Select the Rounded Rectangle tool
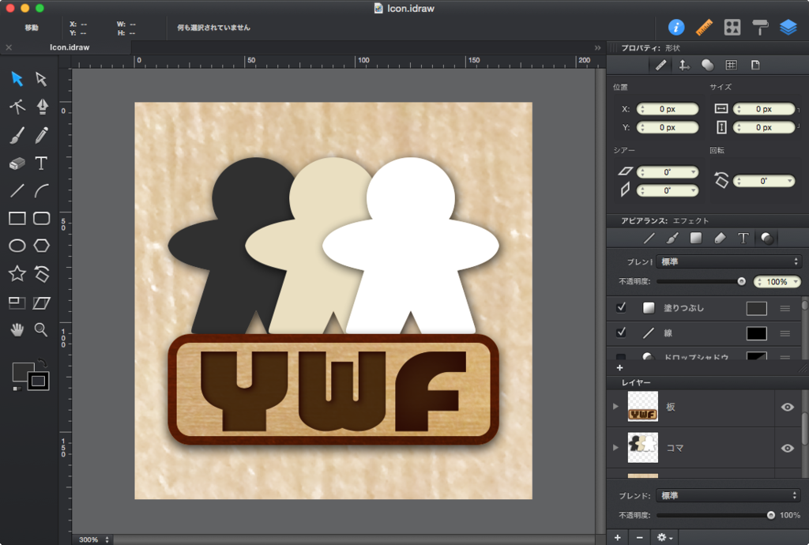 pos(41,218)
